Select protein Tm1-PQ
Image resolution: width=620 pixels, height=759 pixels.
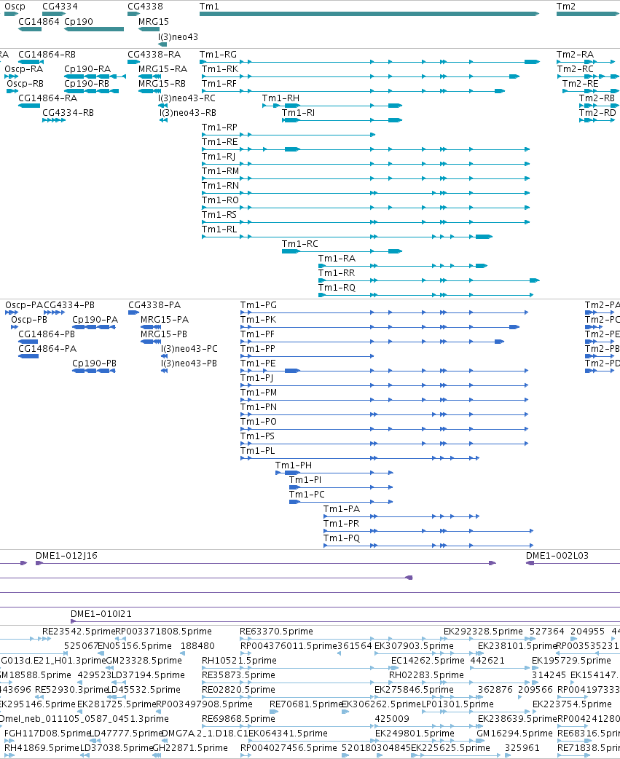pyautogui.click(x=428, y=546)
